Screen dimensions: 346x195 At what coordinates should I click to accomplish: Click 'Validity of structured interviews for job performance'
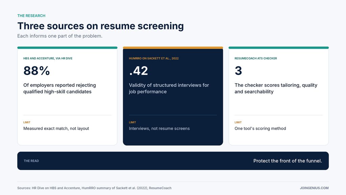(169, 88)
